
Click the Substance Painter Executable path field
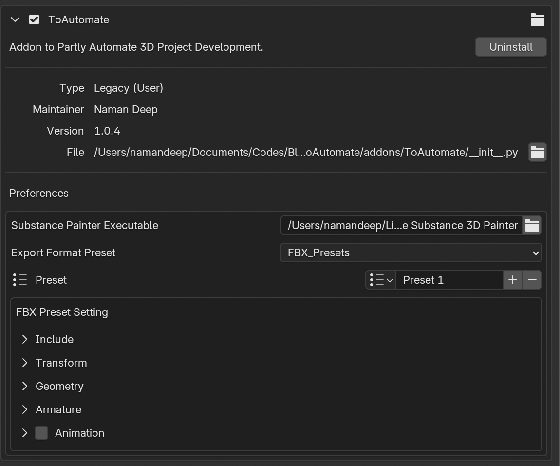(x=402, y=225)
